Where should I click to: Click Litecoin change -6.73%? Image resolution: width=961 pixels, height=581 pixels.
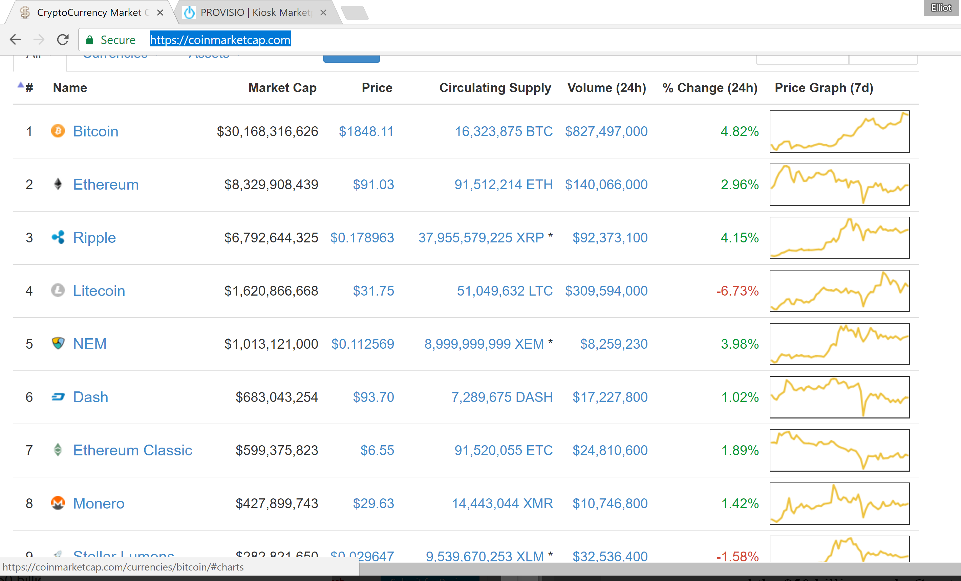pyautogui.click(x=737, y=290)
